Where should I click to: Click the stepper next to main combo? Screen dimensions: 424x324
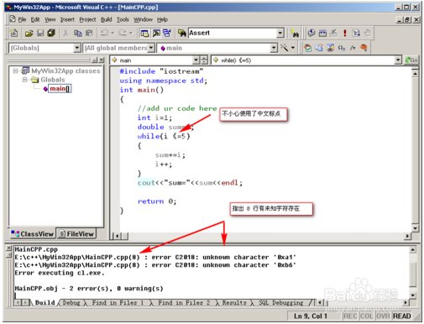pos(205,60)
